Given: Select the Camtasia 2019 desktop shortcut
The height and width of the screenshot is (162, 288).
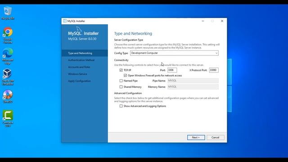Looking at the screenshot, I should coord(8,119).
